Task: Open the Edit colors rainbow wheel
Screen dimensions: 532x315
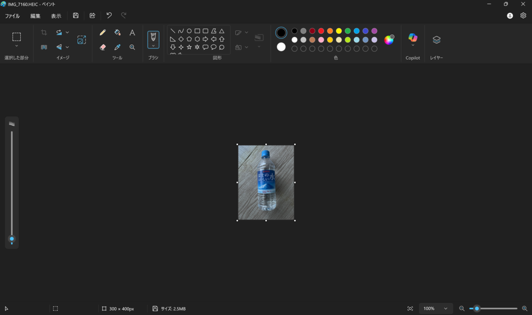Action: (389, 40)
